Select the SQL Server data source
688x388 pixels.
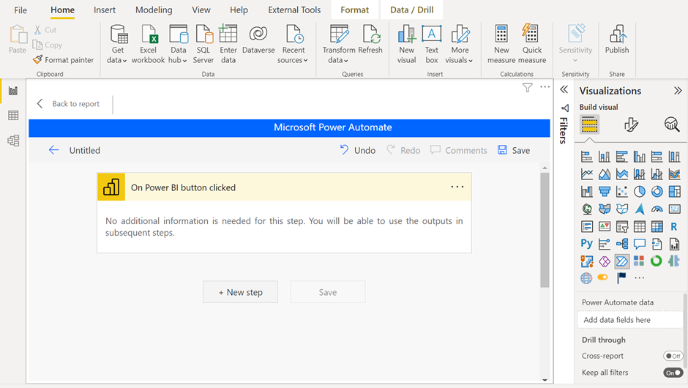tap(203, 45)
